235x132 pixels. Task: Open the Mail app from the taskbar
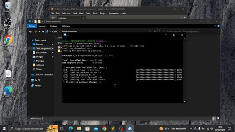pos(96,129)
